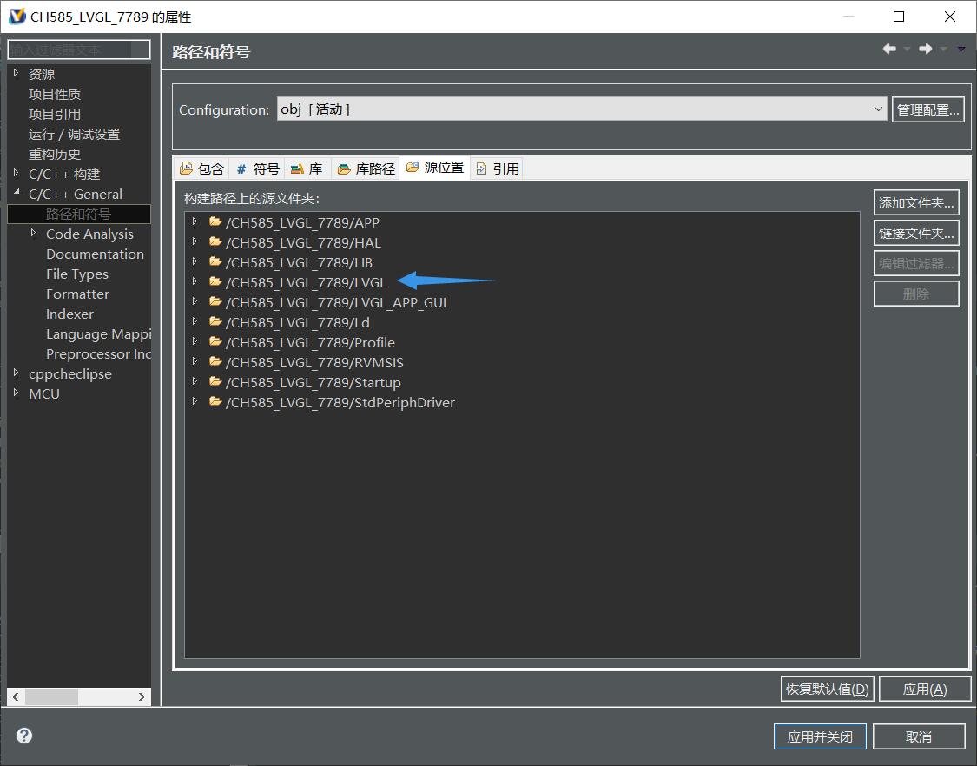977x766 pixels.
Task: Click the filter text input field
Action: point(79,50)
